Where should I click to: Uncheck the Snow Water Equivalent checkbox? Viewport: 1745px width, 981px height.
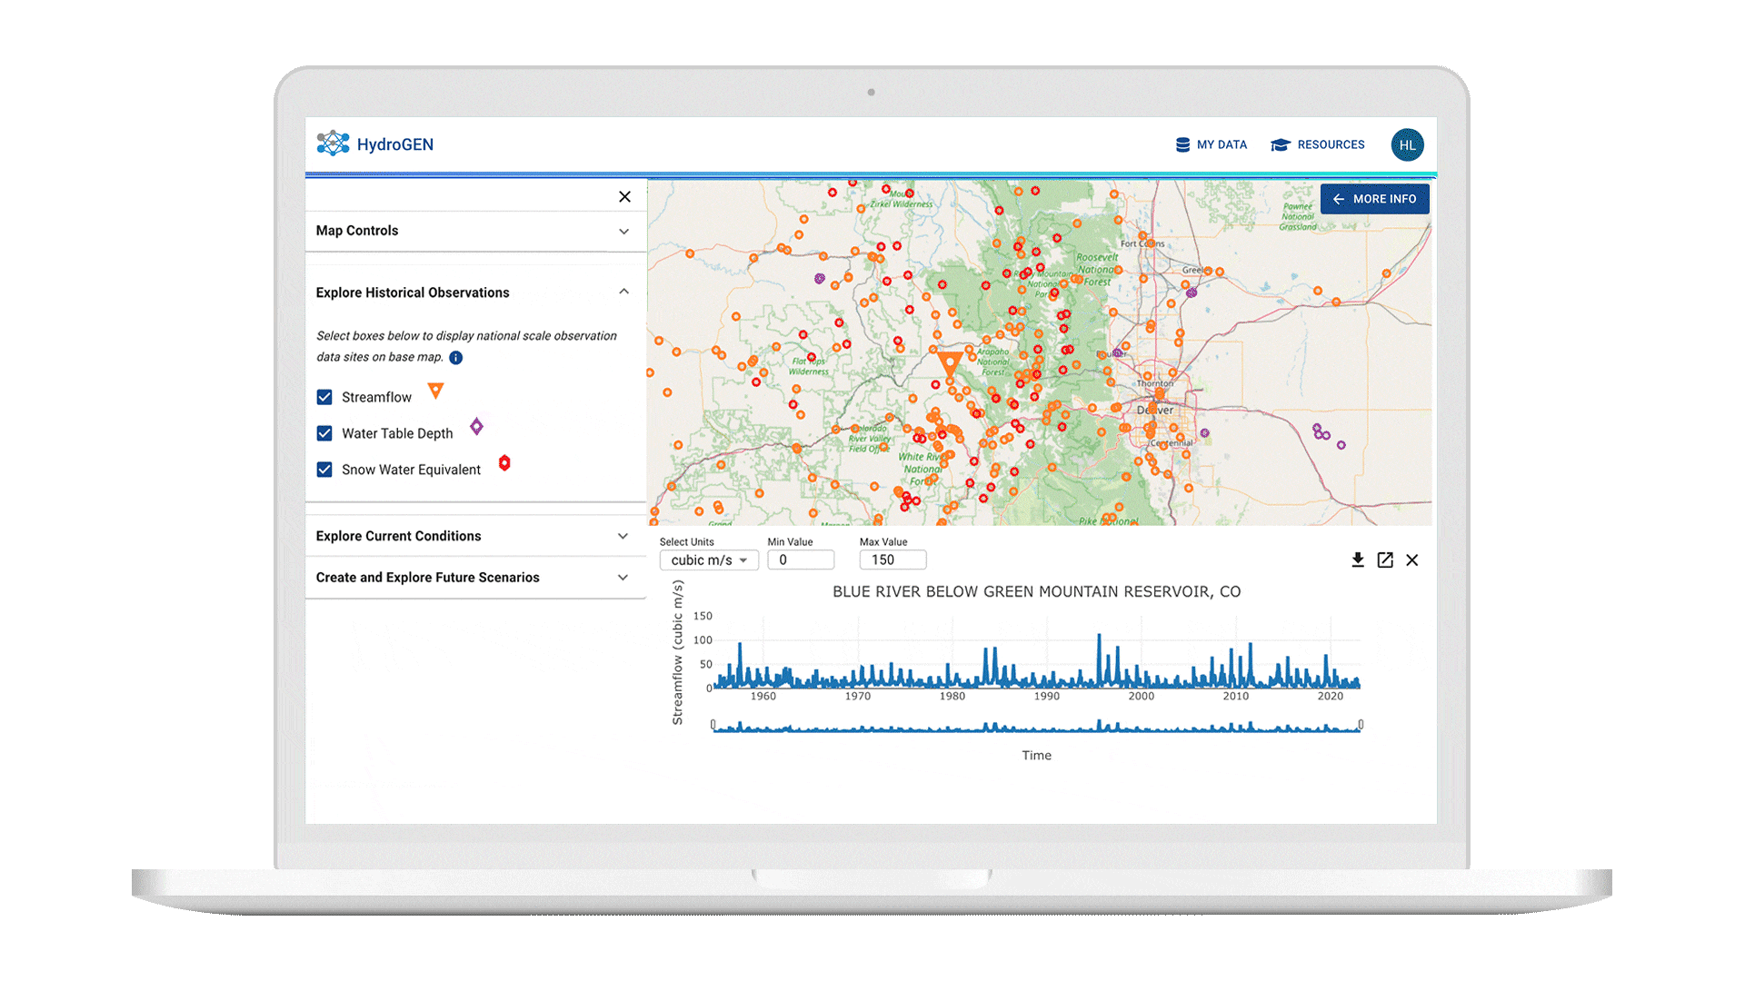[x=324, y=470]
